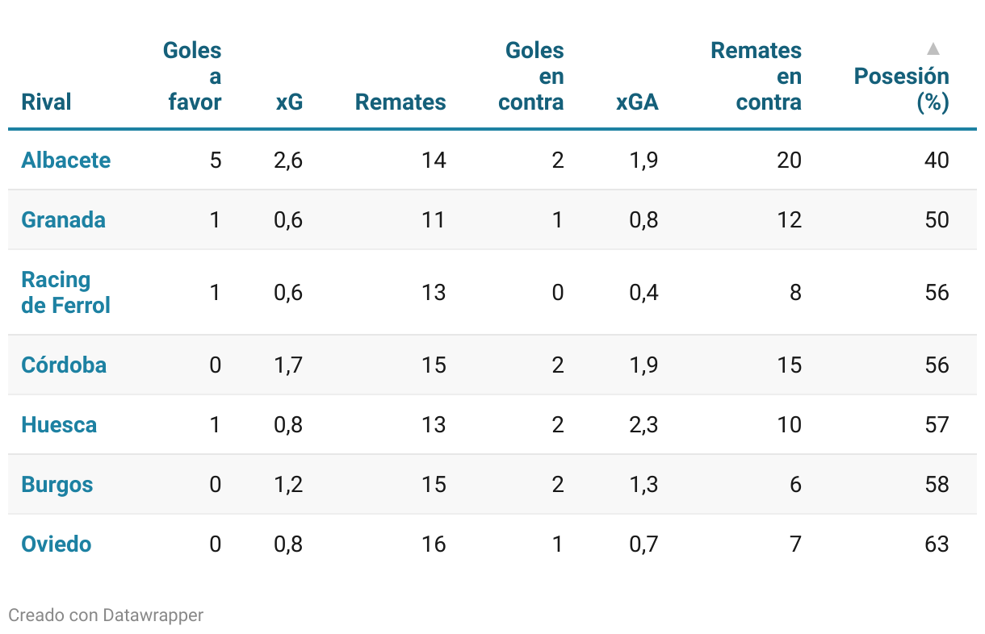Open the Oviedo rival link
The image size is (985, 634).
tap(57, 544)
